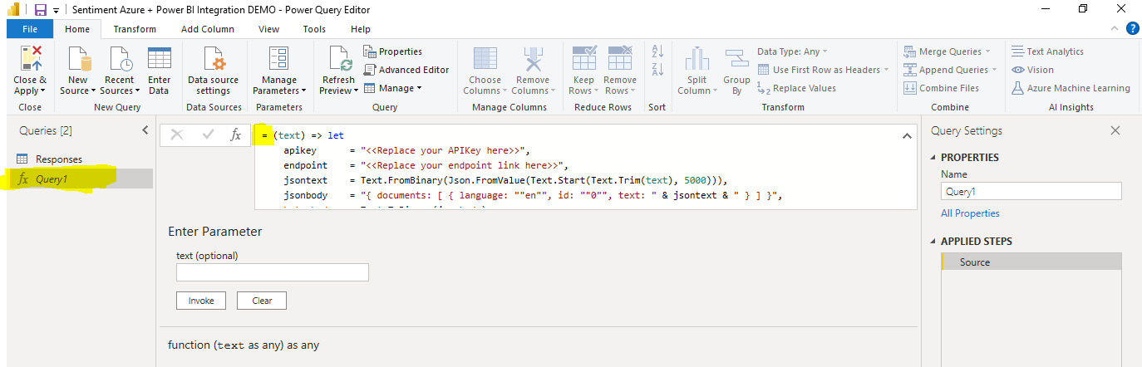
Task: Open the All Properties link
Action: pos(970,213)
